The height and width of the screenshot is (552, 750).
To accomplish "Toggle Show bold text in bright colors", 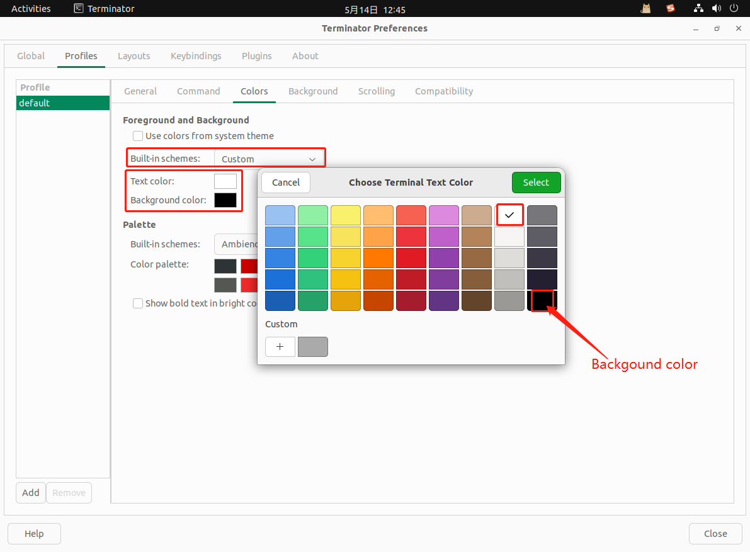I will pyautogui.click(x=138, y=303).
